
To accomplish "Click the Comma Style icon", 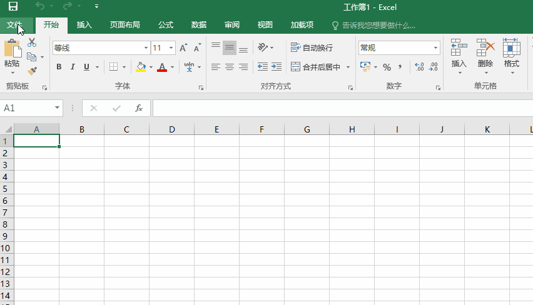I will click(x=400, y=67).
